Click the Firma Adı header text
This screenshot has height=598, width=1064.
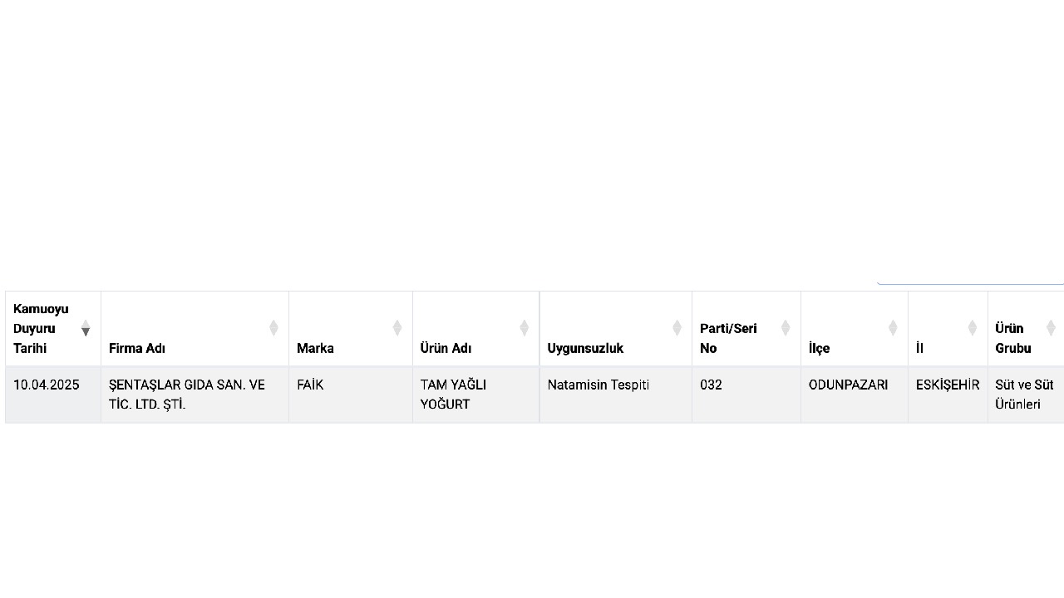[137, 348]
